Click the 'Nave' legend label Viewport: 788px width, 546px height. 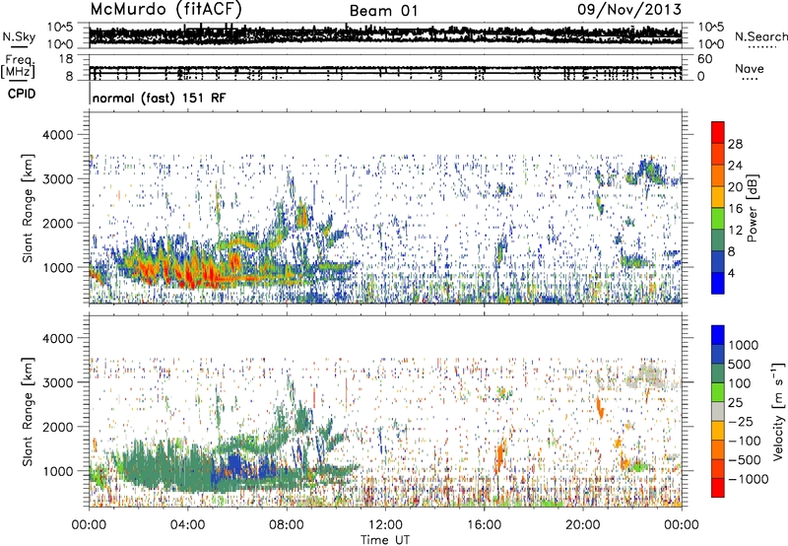click(x=750, y=68)
